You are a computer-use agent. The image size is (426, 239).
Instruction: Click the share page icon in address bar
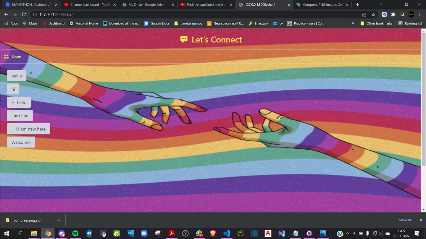(364, 14)
